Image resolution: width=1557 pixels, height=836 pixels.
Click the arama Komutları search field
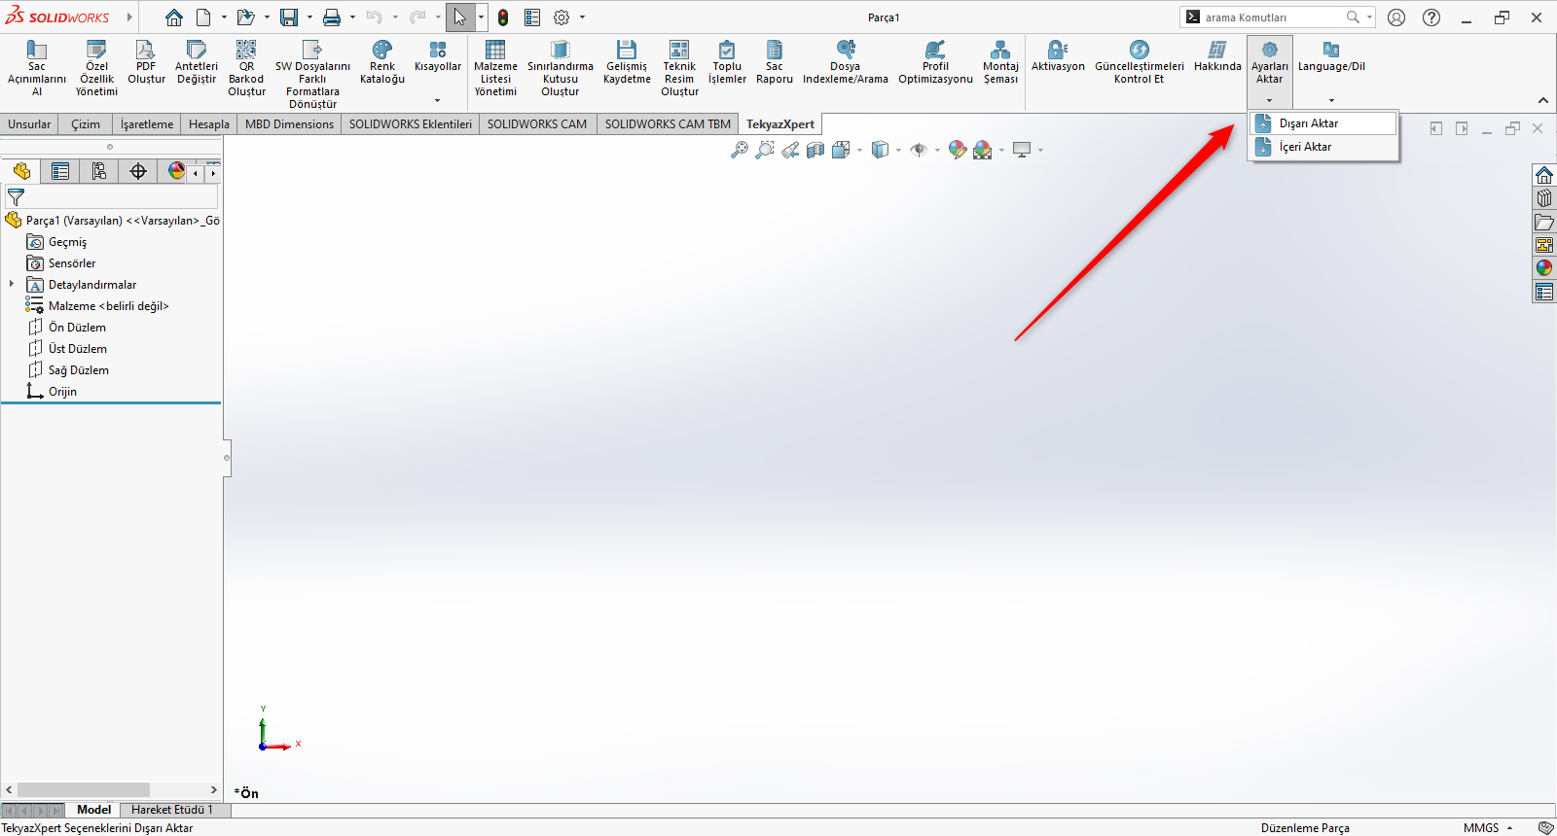[1275, 17]
